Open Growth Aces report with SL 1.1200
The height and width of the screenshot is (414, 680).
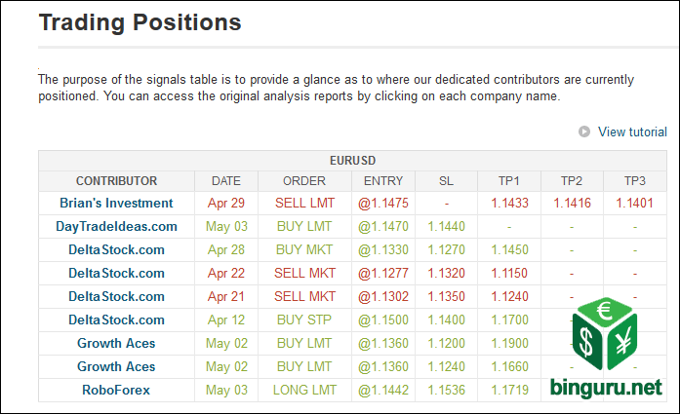(x=116, y=343)
